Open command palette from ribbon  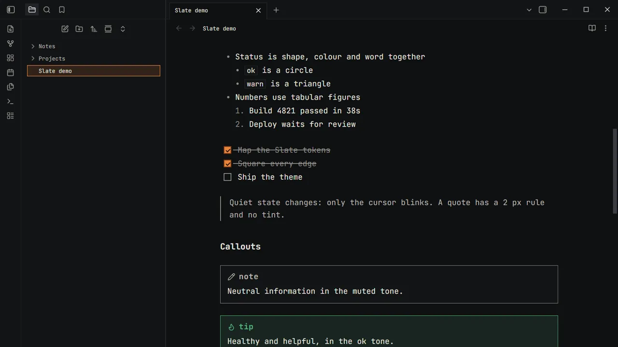(11, 101)
